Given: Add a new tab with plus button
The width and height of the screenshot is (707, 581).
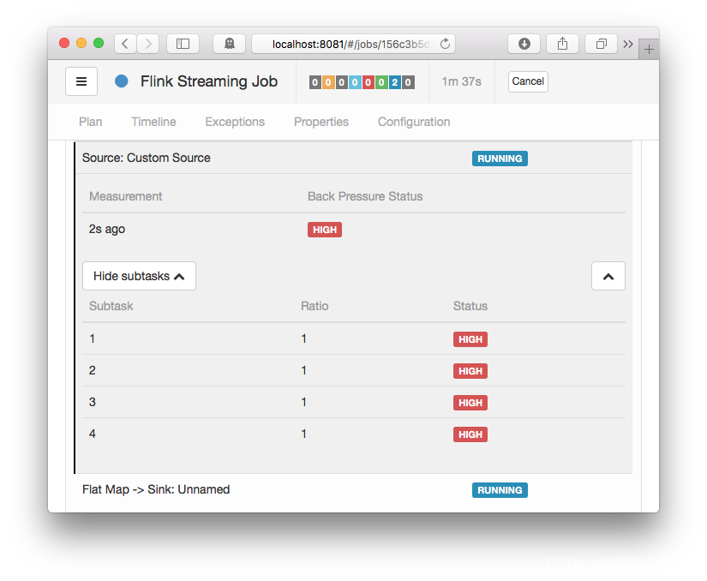Looking at the screenshot, I should coord(649,49).
